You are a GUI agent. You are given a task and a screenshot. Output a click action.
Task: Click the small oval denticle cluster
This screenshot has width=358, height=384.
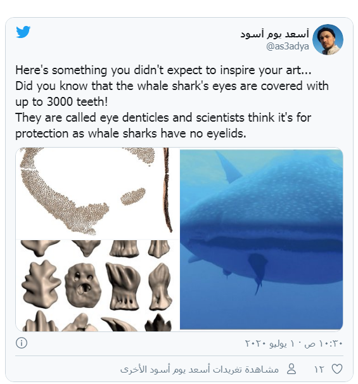coord(133,196)
